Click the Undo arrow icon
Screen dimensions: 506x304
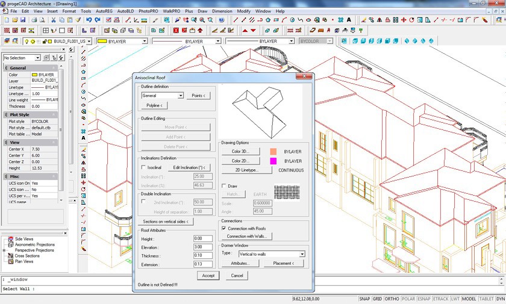[x=89, y=20]
